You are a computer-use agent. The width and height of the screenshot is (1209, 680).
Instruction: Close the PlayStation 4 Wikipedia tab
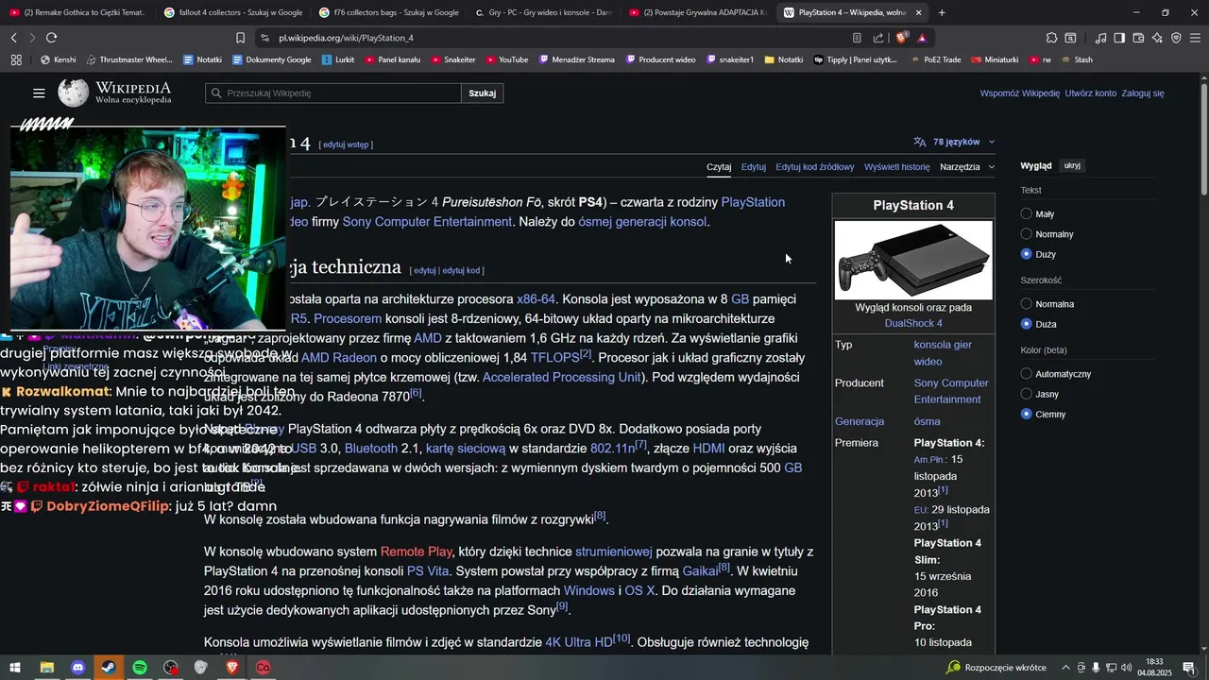[918, 12]
